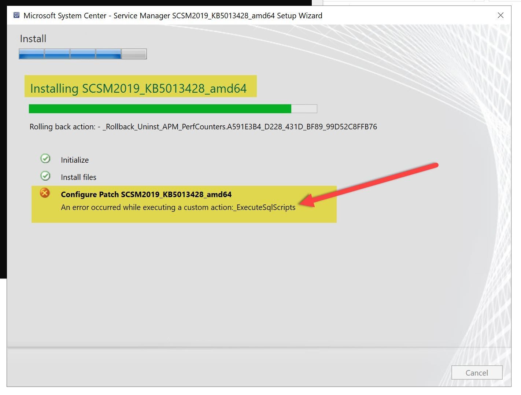521x395 pixels.
Task: Click the _ExecuteSqlScripts error message text
Action: 178,207
